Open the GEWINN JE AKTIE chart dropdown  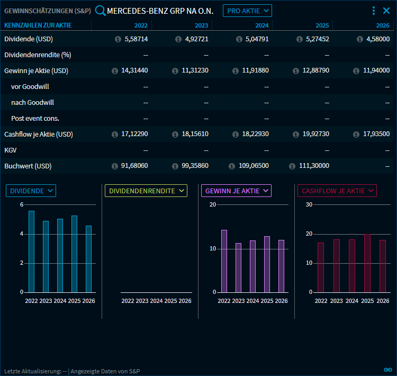[x=236, y=191]
